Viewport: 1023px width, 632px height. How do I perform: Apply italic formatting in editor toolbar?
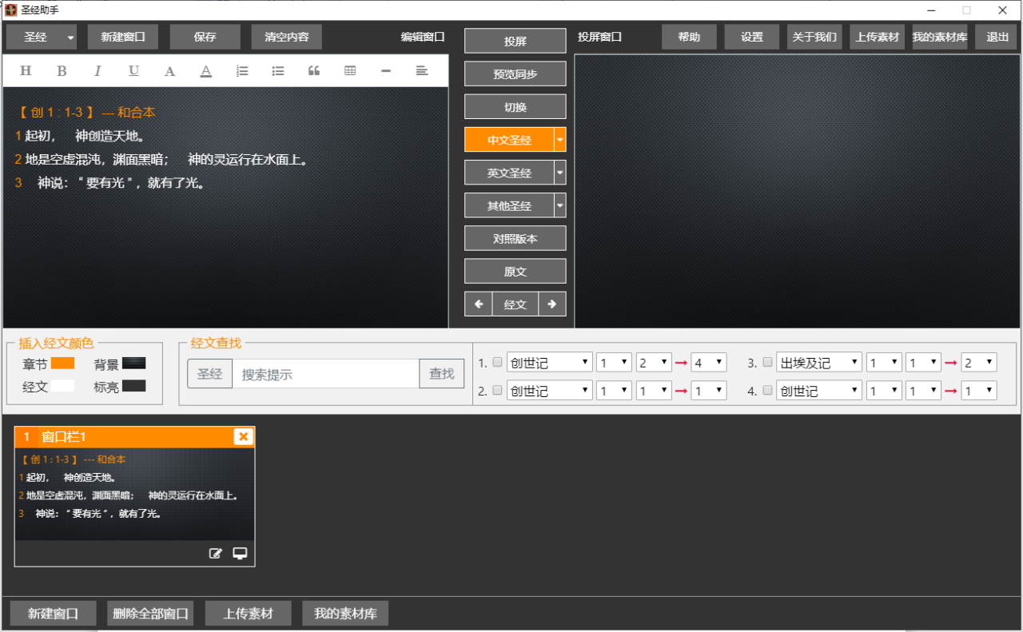coord(98,71)
